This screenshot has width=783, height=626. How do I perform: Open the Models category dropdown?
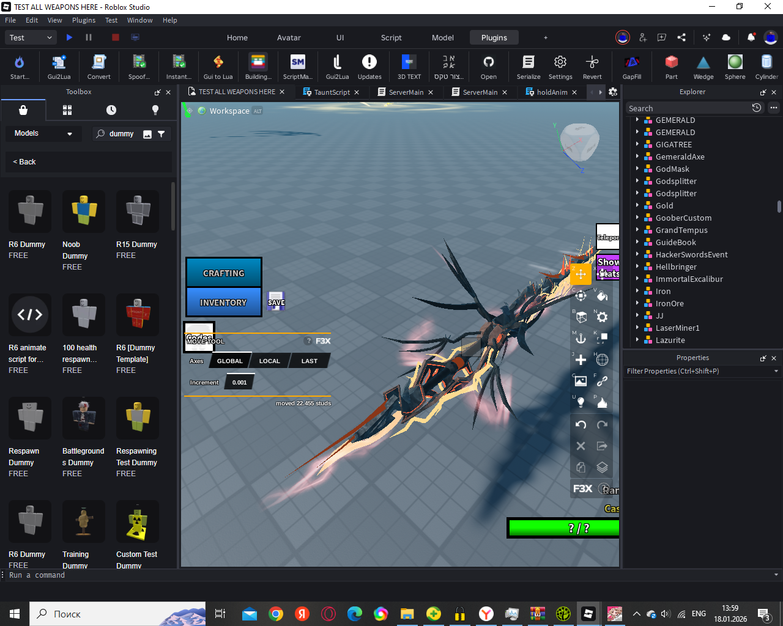[x=43, y=133]
